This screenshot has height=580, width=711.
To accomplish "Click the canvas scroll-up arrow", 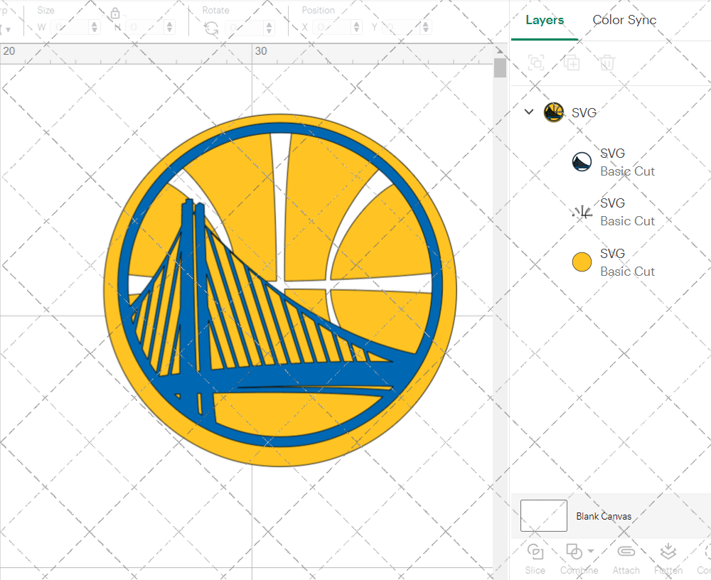I will tap(500, 50).
